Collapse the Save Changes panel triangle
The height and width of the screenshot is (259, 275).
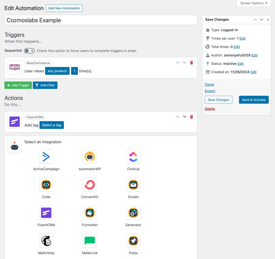(x=268, y=20)
